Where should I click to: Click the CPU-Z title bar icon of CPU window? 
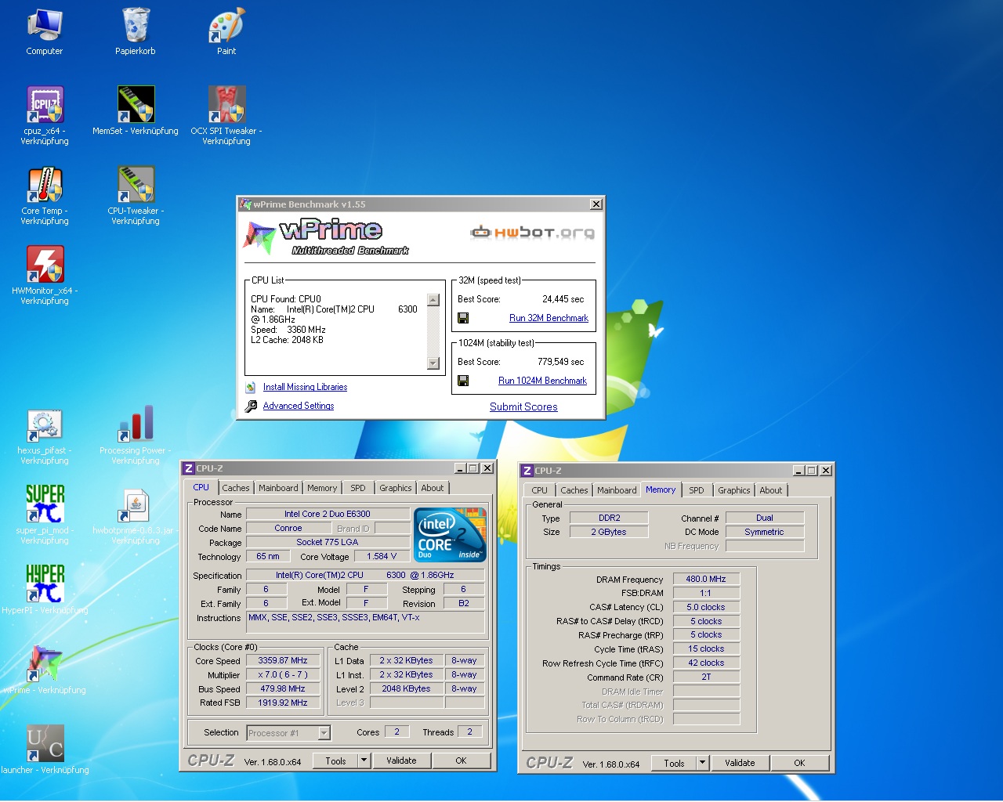(x=188, y=468)
